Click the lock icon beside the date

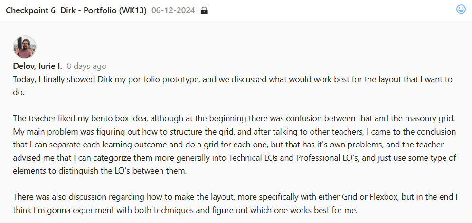204,10
